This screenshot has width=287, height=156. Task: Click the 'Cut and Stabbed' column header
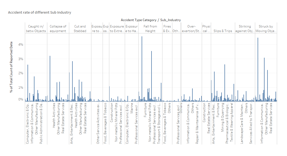[x=80, y=29]
